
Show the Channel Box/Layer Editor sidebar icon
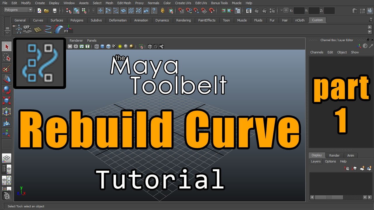click(370, 11)
